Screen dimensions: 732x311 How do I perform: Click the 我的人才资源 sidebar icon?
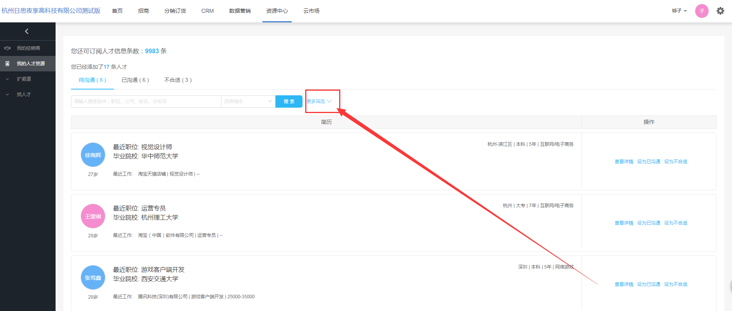tap(7, 64)
